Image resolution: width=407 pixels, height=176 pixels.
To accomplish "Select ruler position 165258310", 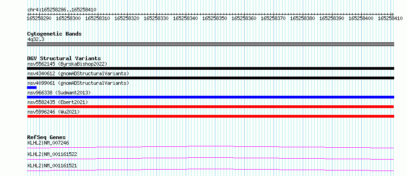I will click(x=97, y=18).
